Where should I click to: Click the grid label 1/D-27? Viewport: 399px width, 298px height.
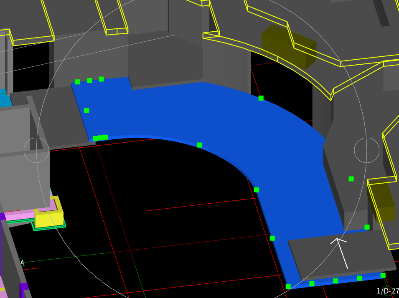[x=388, y=290]
